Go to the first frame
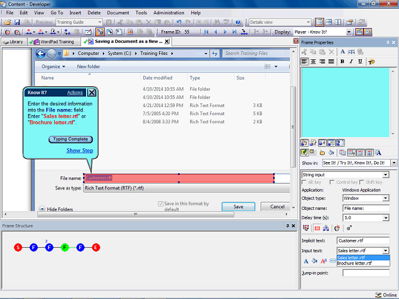 [x=206, y=32]
